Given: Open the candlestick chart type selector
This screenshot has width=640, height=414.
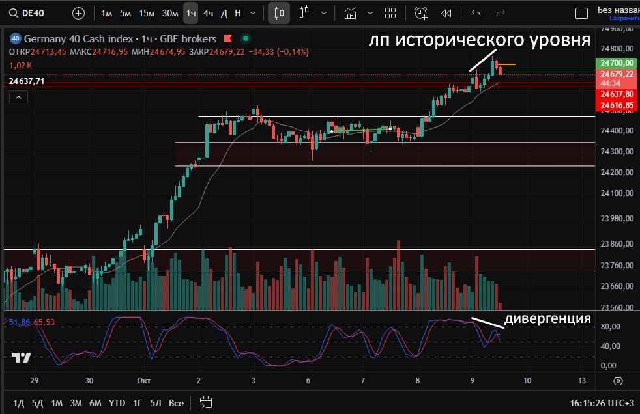Looking at the screenshot, I should (x=279, y=13).
